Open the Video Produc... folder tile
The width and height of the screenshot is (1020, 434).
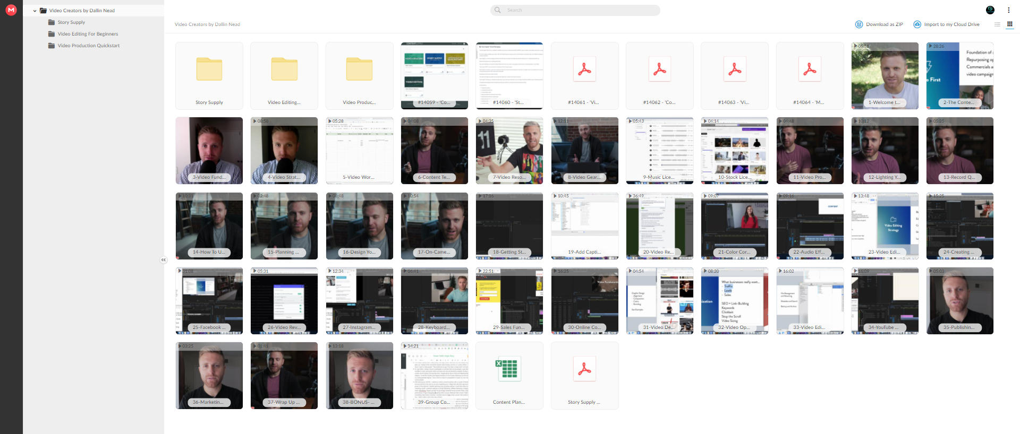(360, 76)
